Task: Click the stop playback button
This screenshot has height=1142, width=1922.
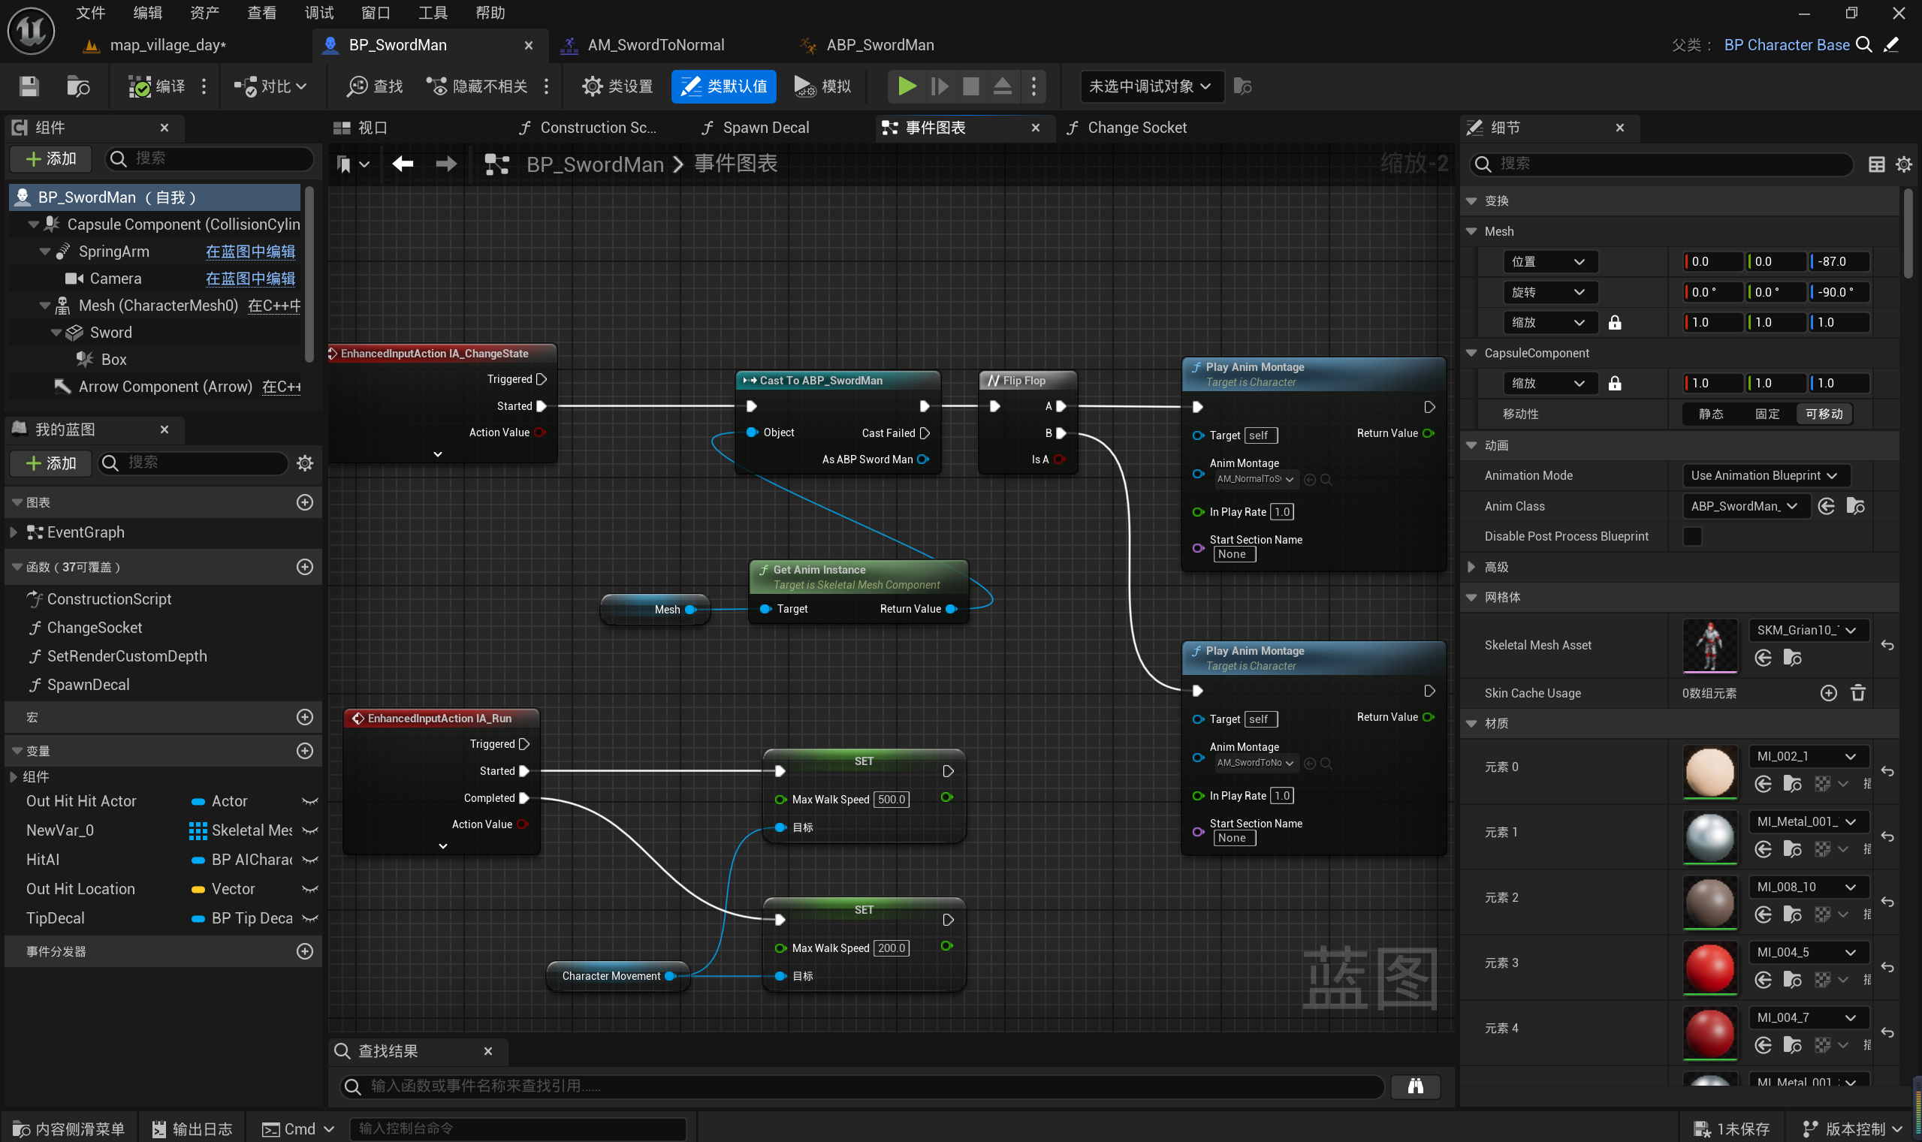Action: tap(970, 86)
